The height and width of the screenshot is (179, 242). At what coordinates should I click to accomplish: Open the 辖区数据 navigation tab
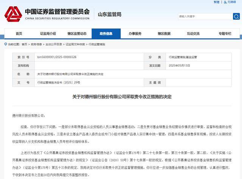[x=164, y=34]
